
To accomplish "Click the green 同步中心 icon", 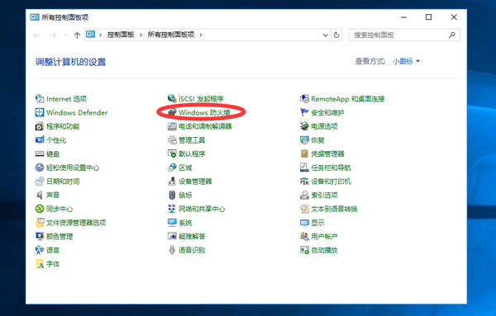I will 40,209.
